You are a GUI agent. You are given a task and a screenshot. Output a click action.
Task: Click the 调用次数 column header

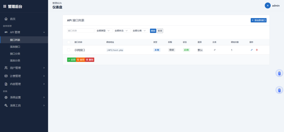235,42
